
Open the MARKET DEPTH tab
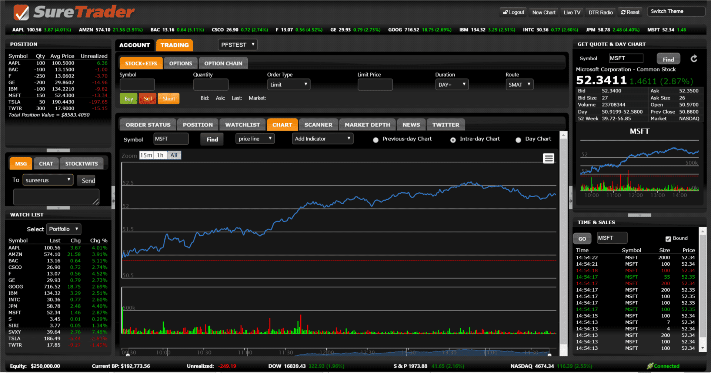coord(367,125)
